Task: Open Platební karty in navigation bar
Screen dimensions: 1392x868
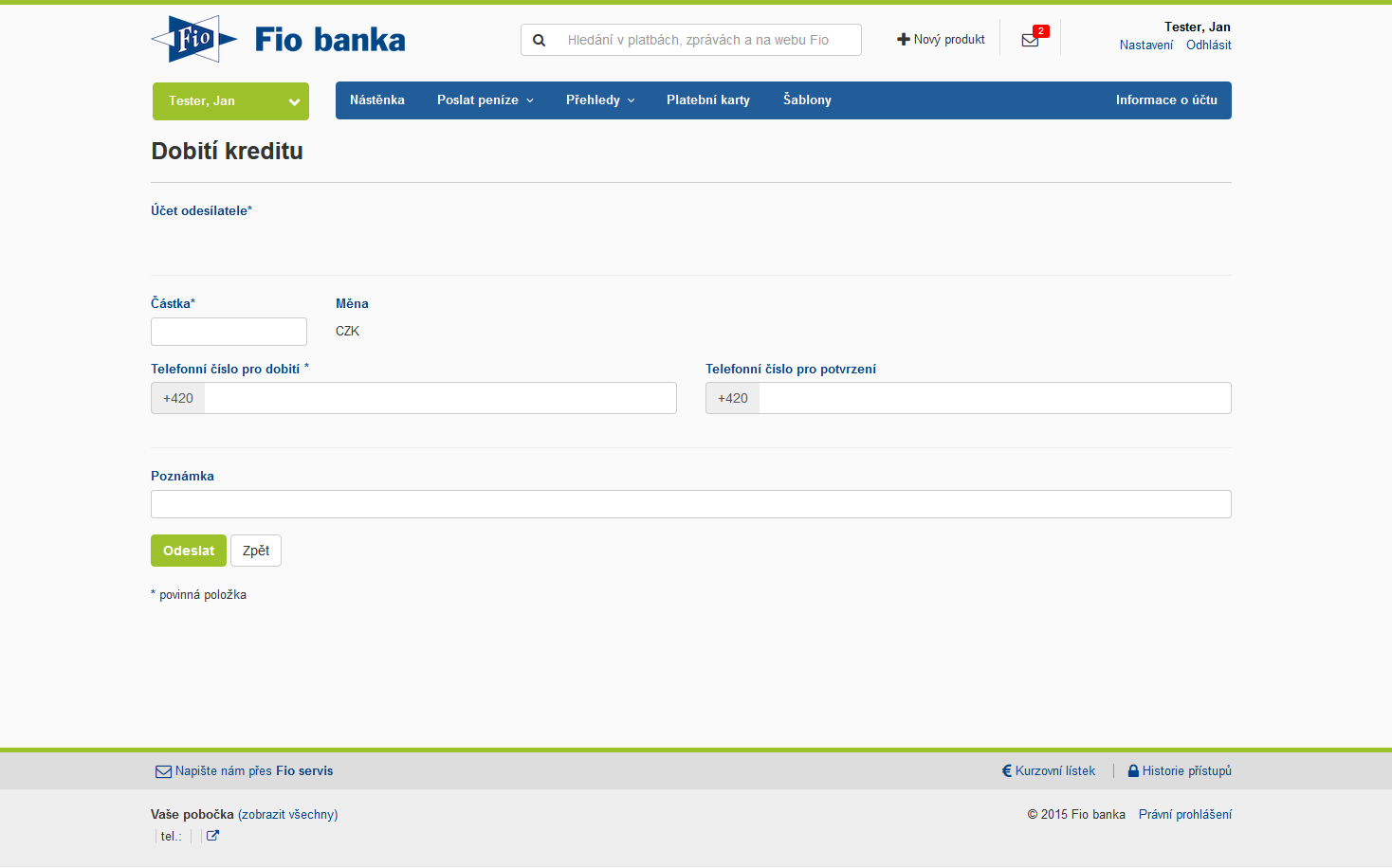Action: pos(708,99)
